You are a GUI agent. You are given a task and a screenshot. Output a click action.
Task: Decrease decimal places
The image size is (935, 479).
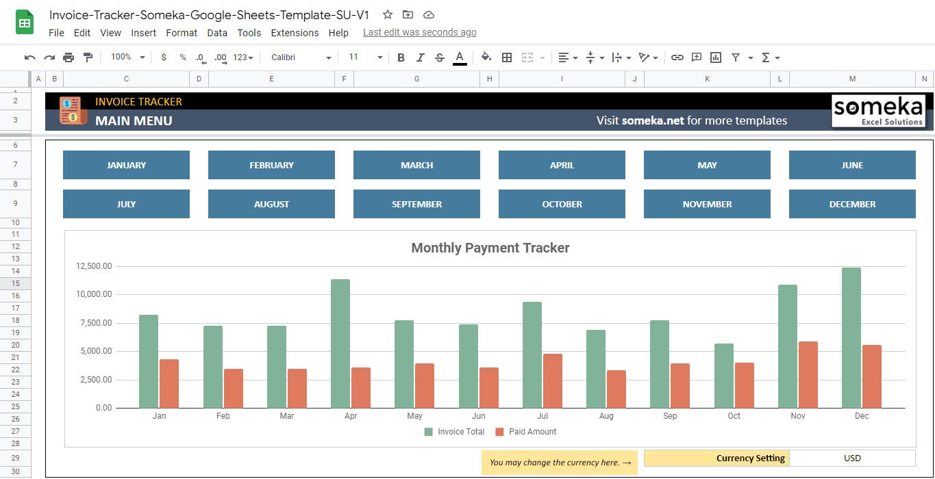coord(201,57)
